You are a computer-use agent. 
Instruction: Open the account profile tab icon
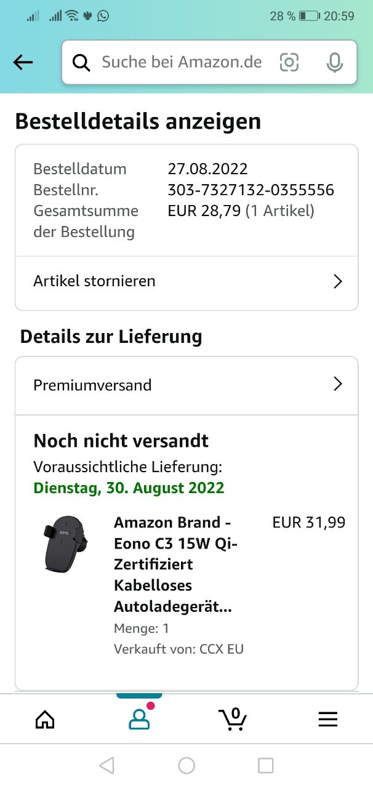tap(139, 719)
